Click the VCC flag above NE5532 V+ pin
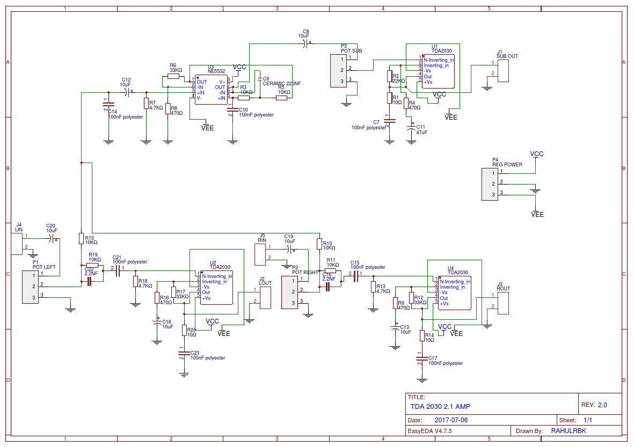Image resolution: width=634 pixels, height=447 pixels. (239, 69)
